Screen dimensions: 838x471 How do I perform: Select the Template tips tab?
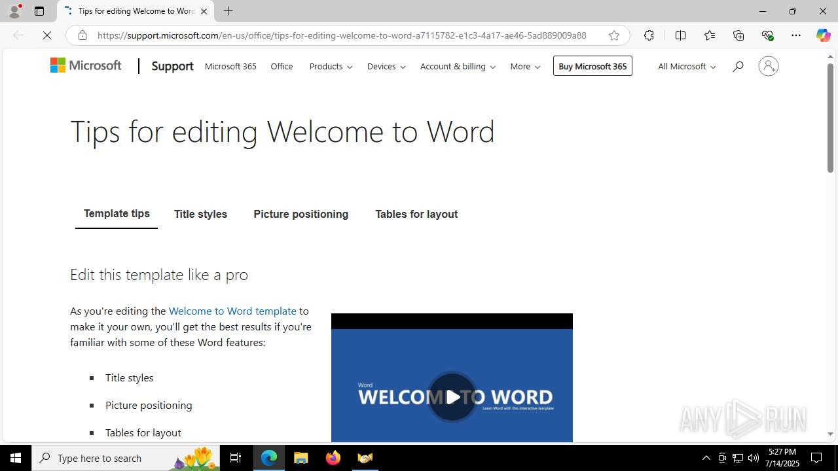tap(117, 214)
